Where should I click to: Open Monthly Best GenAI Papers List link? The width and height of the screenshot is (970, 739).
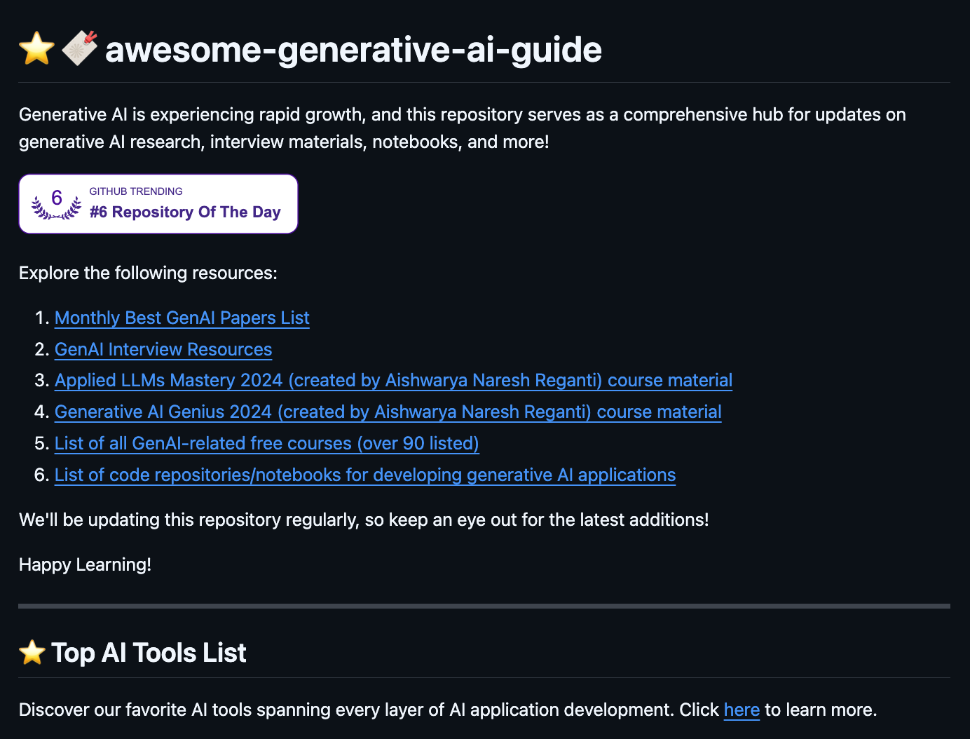(182, 318)
